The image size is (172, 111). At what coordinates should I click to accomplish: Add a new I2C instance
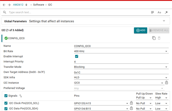coord(141,30)
